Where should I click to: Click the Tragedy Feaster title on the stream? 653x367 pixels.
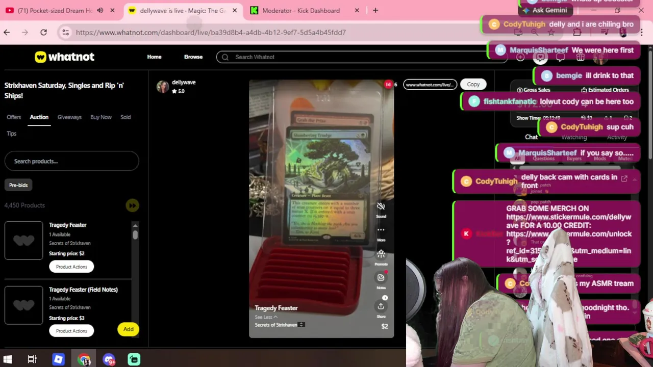[x=276, y=308]
